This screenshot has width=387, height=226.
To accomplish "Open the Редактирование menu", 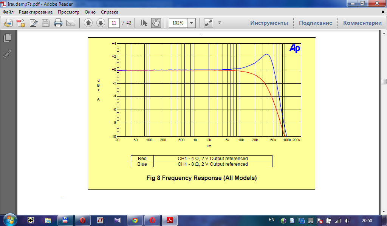I will [x=36, y=12].
